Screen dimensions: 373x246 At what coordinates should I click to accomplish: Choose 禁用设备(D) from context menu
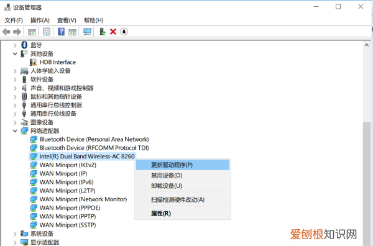tap(183, 175)
